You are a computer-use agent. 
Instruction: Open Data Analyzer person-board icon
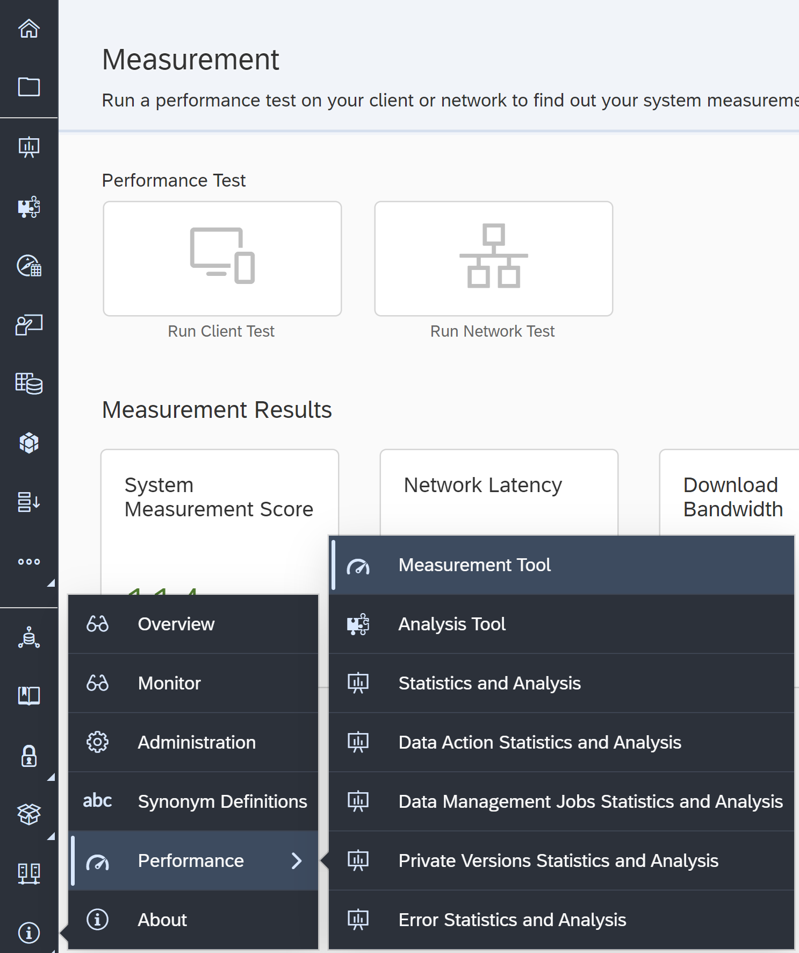pyautogui.click(x=29, y=325)
